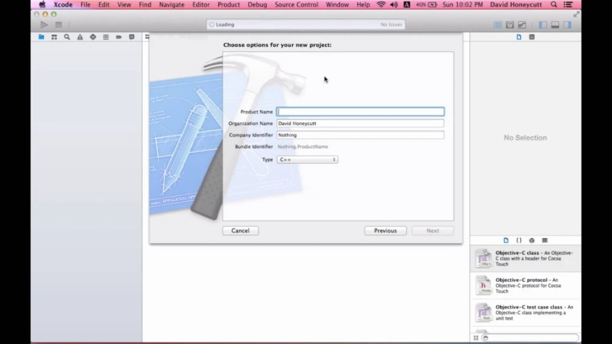Click the Organization Name field
The image size is (612, 344).
(x=360, y=123)
